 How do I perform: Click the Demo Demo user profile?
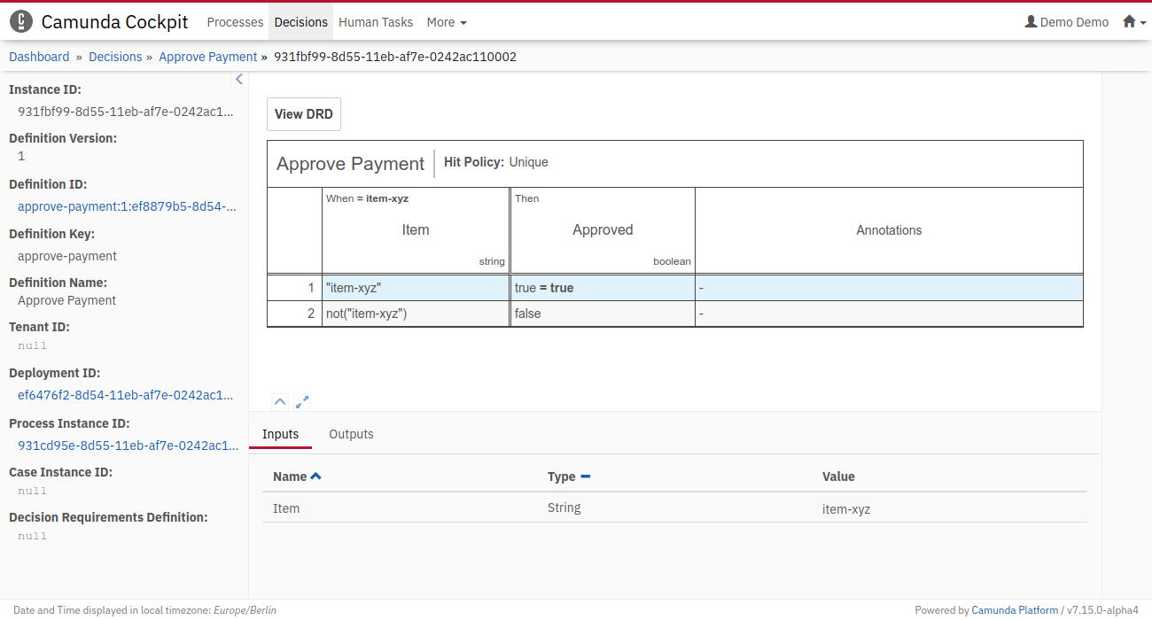(1066, 22)
